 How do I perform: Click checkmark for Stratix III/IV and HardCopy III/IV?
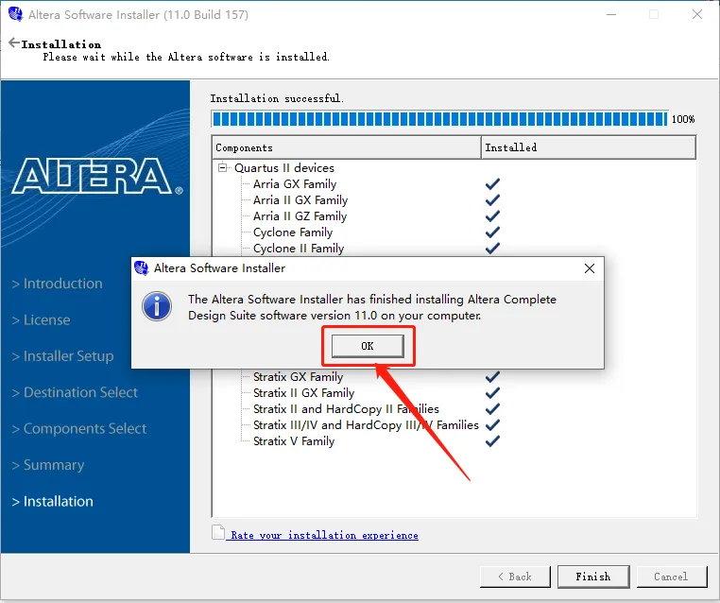coord(492,425)
